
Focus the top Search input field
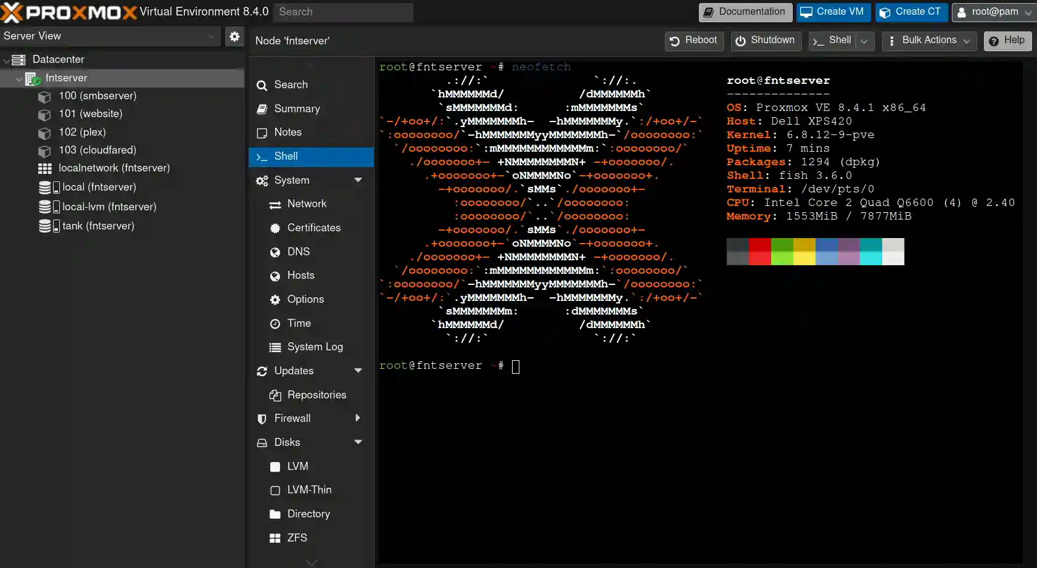coord(343,12)
